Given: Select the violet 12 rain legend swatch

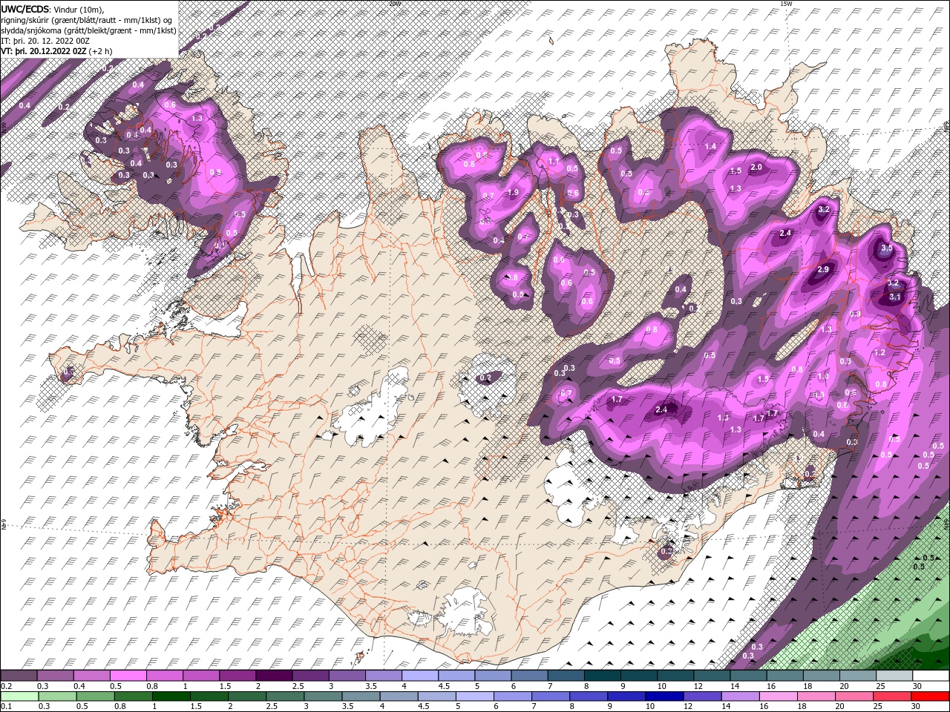Looking at the screenshot, I should coord(702,696).
